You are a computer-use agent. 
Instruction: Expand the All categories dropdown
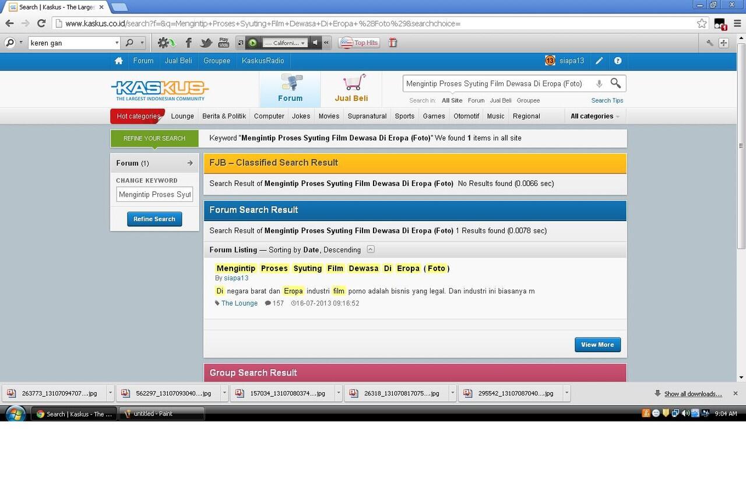pyautogui.click(x=595, y=116)
